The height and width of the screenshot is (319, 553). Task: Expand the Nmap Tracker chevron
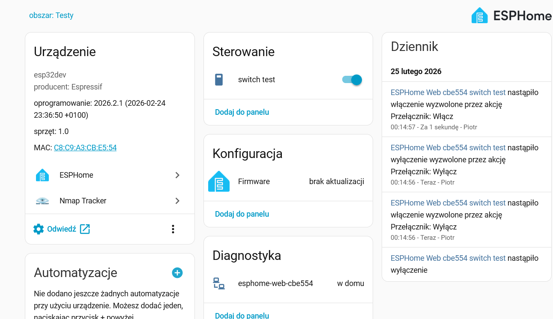tap(177, 201)
